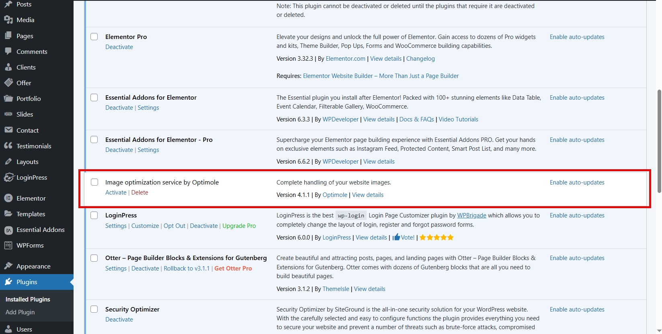Click the Portfolio folder icon
662x334 pixels.
pos(8,98)
